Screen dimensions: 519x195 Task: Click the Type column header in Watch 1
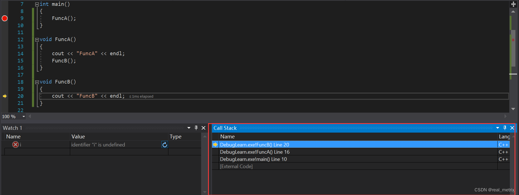pyautogui.click(x=185, y=136)
